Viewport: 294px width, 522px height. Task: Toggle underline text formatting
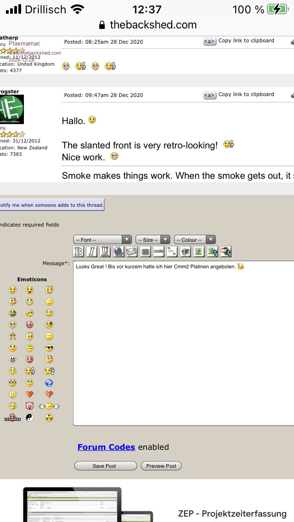point(105,251)
